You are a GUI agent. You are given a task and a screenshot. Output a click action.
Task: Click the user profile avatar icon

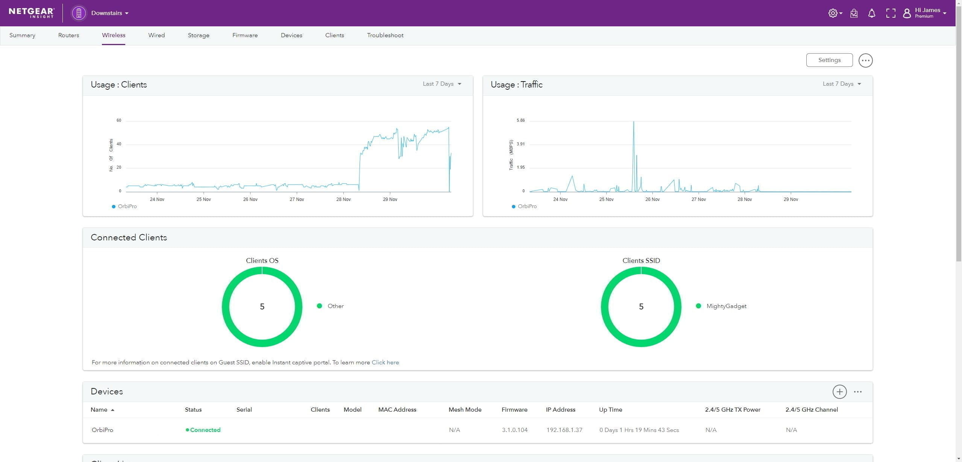[907, 14]
